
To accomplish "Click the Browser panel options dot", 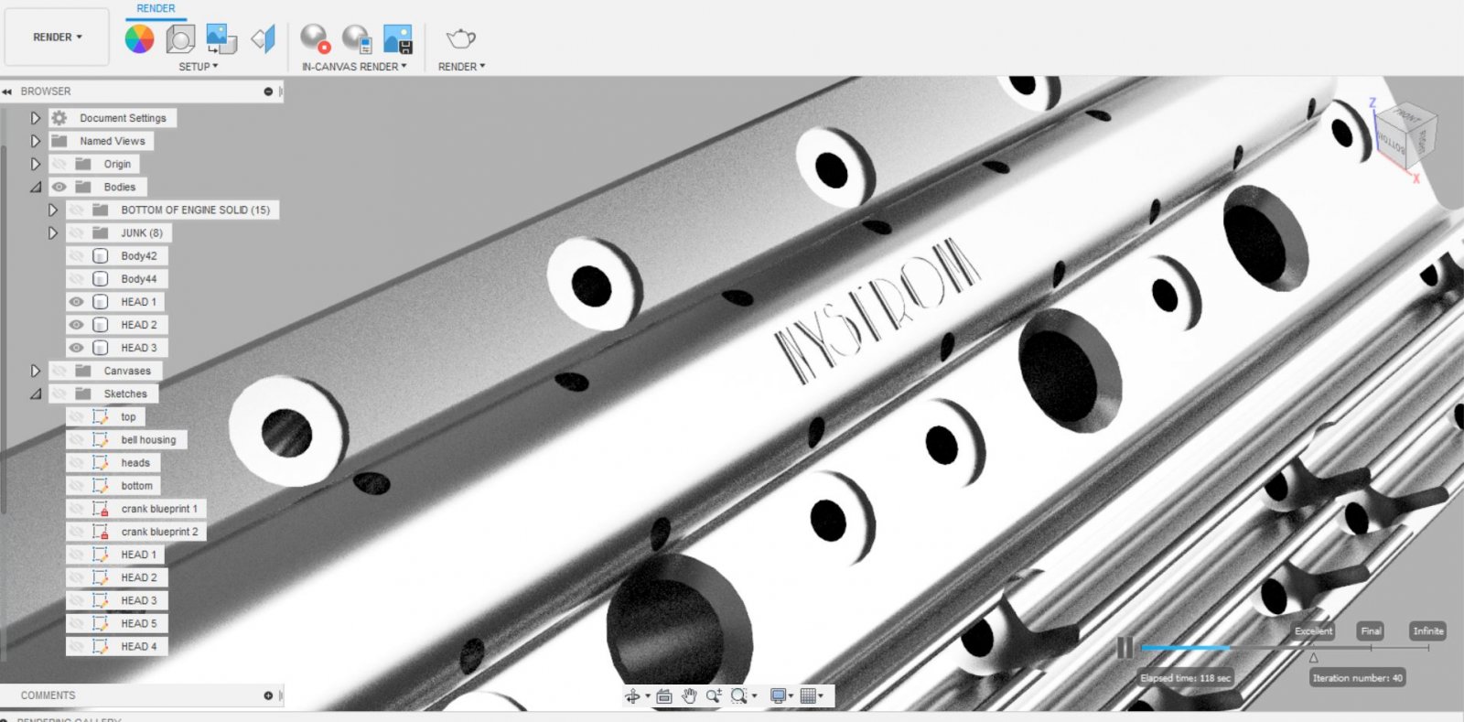I will 268,92.
